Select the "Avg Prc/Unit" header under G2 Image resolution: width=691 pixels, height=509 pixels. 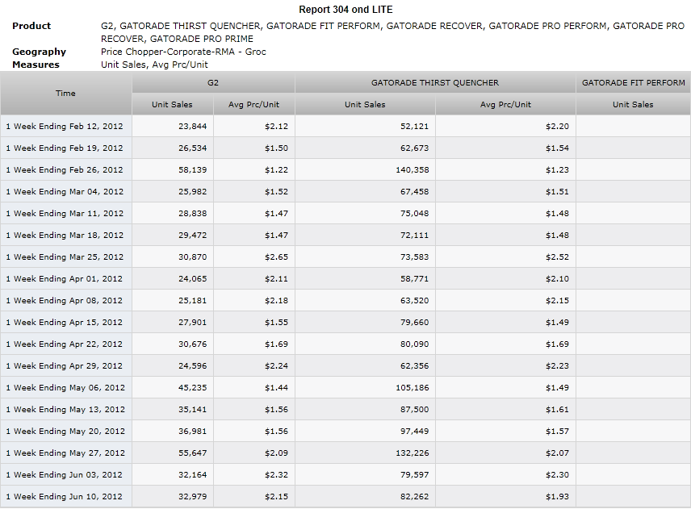[253, 104]
